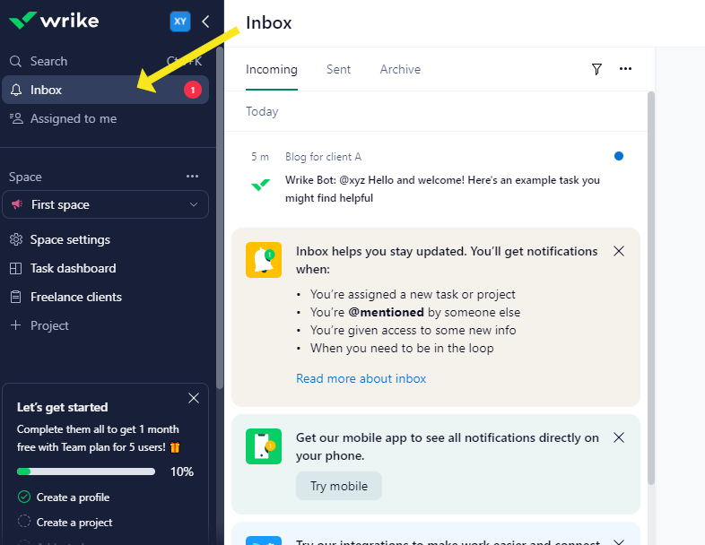Click the Assigned to me person icon
This screenshot has width=705, height=545.
click(16, 118)
